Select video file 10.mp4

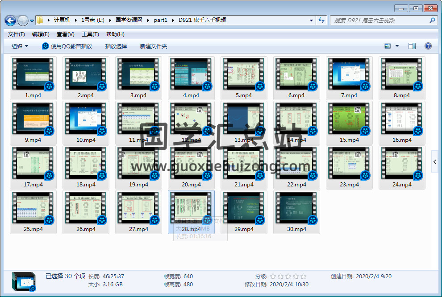point(86,123)
